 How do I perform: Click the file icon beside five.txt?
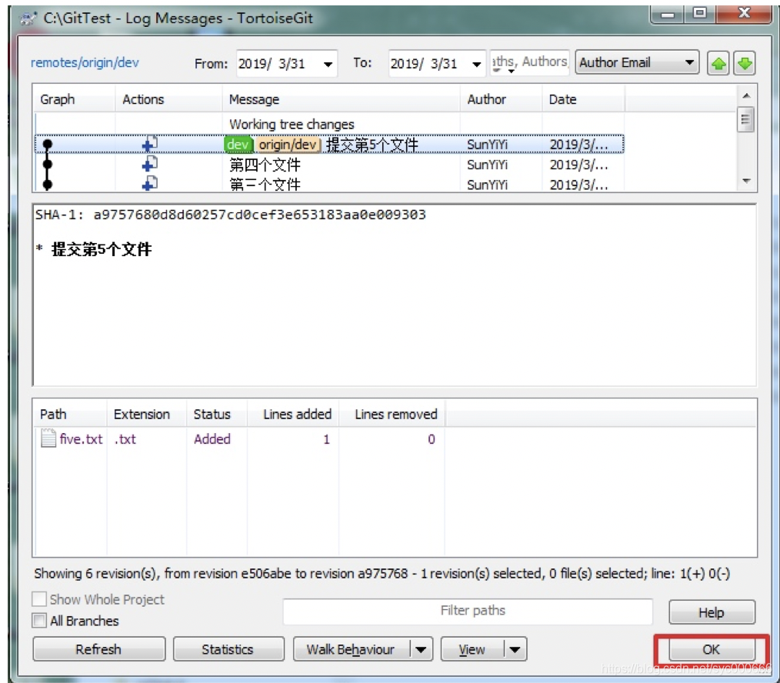tap(48, 438)
